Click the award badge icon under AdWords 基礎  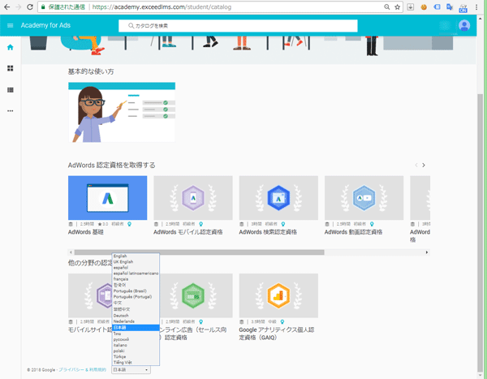click(129, 224)
